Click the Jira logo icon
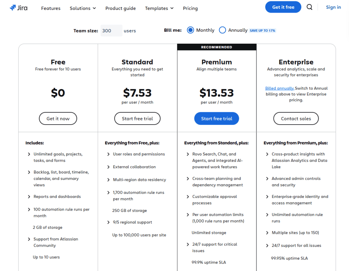Viewport: 349px width, 271px height. tap(13, 8)
